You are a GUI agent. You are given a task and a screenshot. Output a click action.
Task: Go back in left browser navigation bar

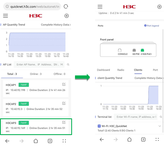[x=7, y=141]
